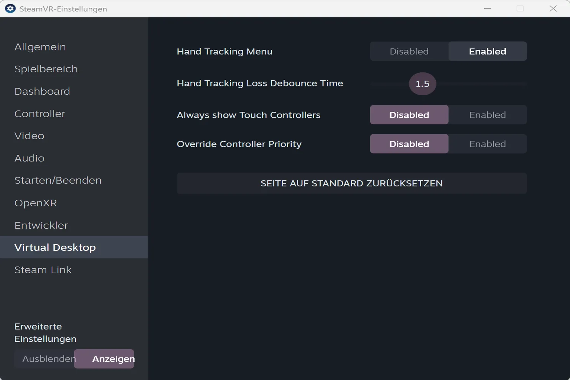The height and width of the screenshot is (380, 570).
Task: Click the Always show Touch Controllers label
Action: coord(248,115)
